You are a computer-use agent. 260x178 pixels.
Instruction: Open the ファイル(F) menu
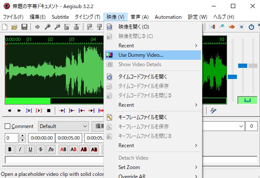click(x=13, y=17)
